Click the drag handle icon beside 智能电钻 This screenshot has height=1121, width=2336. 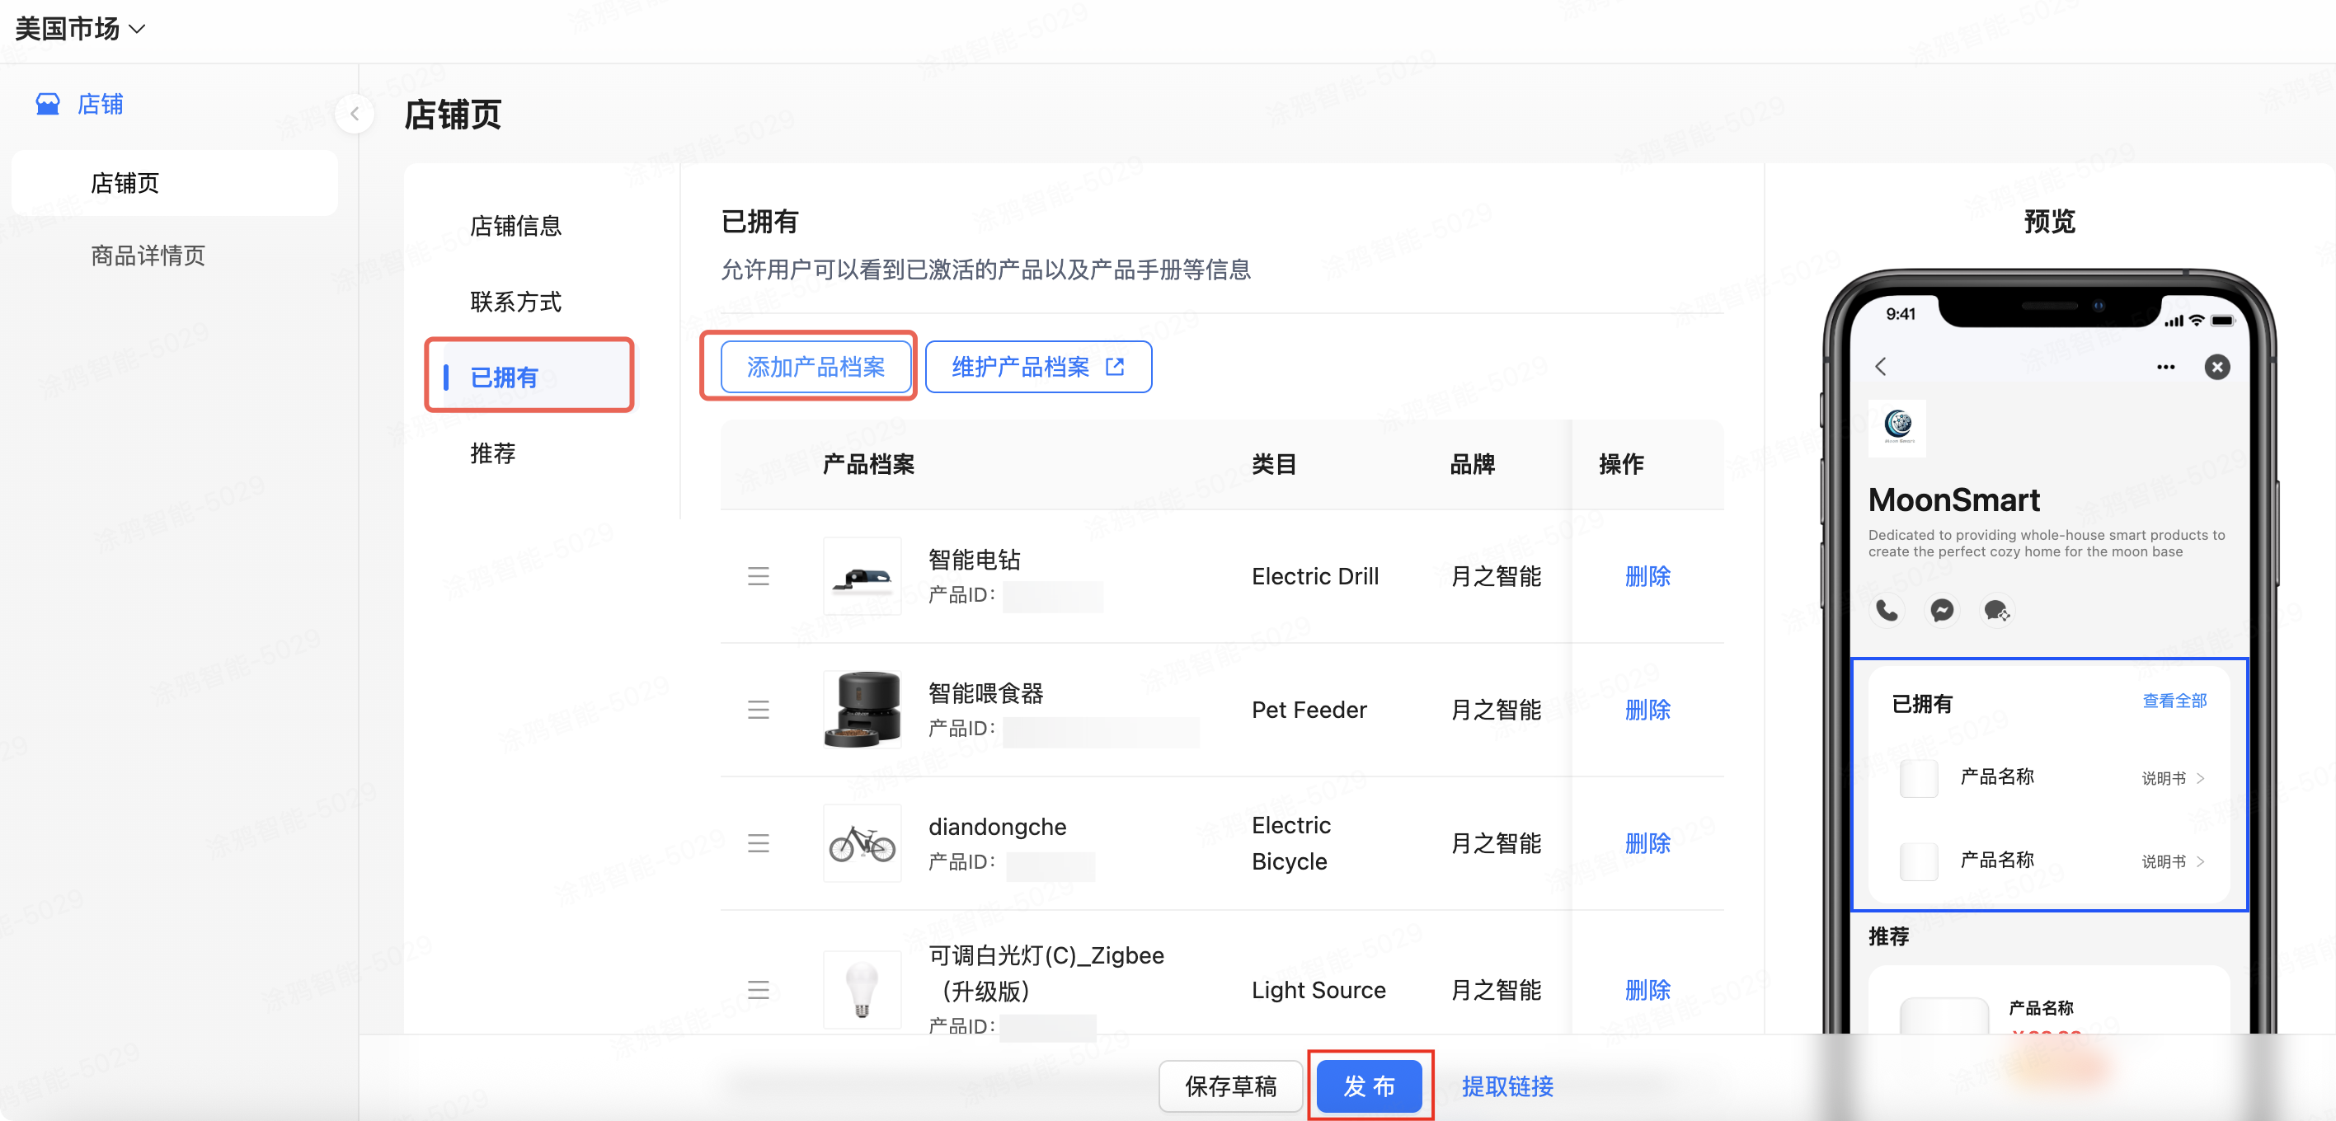[758, 576]
